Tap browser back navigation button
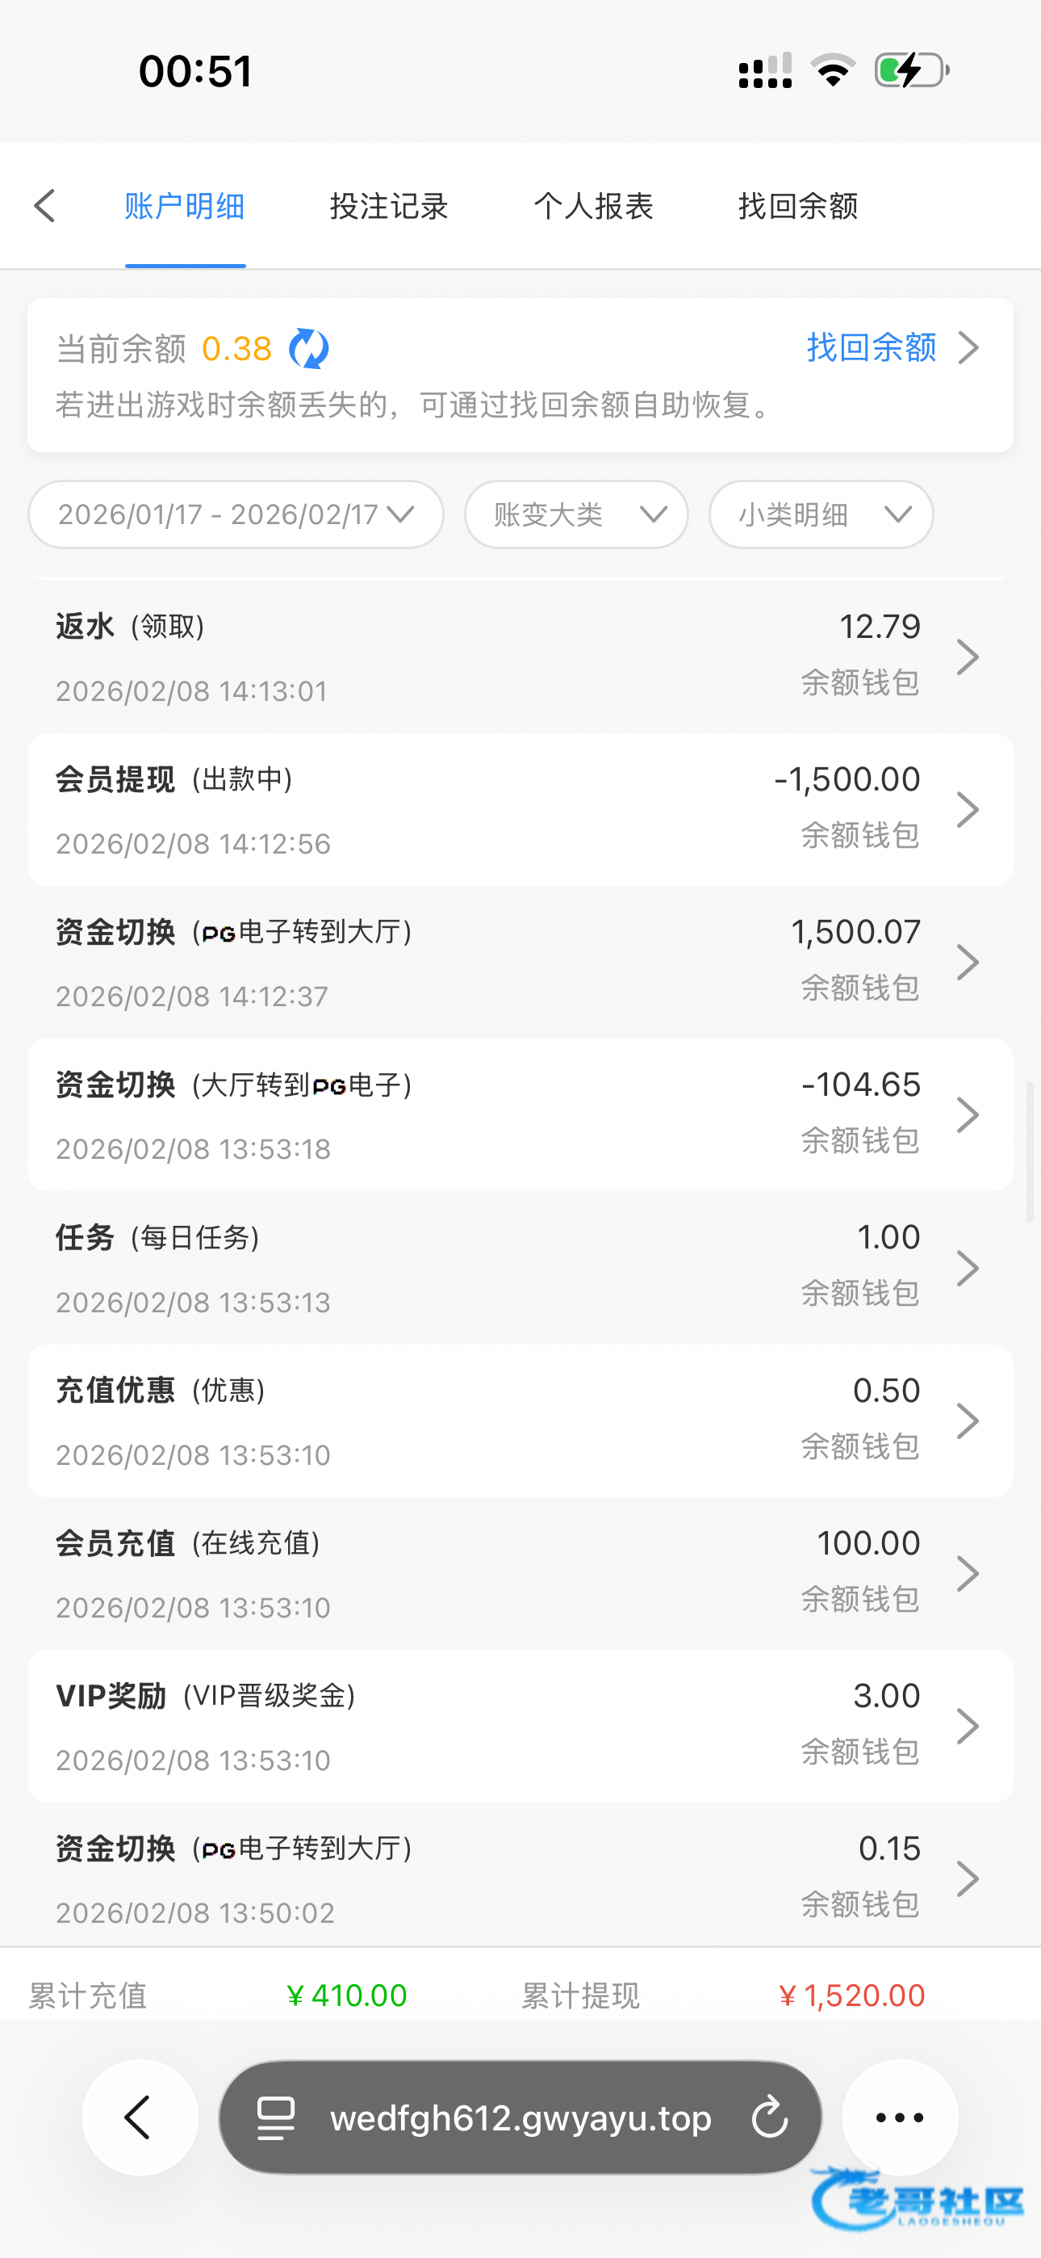The width and height of the screenshot is (1041, 2258). tap(140, 2117)
